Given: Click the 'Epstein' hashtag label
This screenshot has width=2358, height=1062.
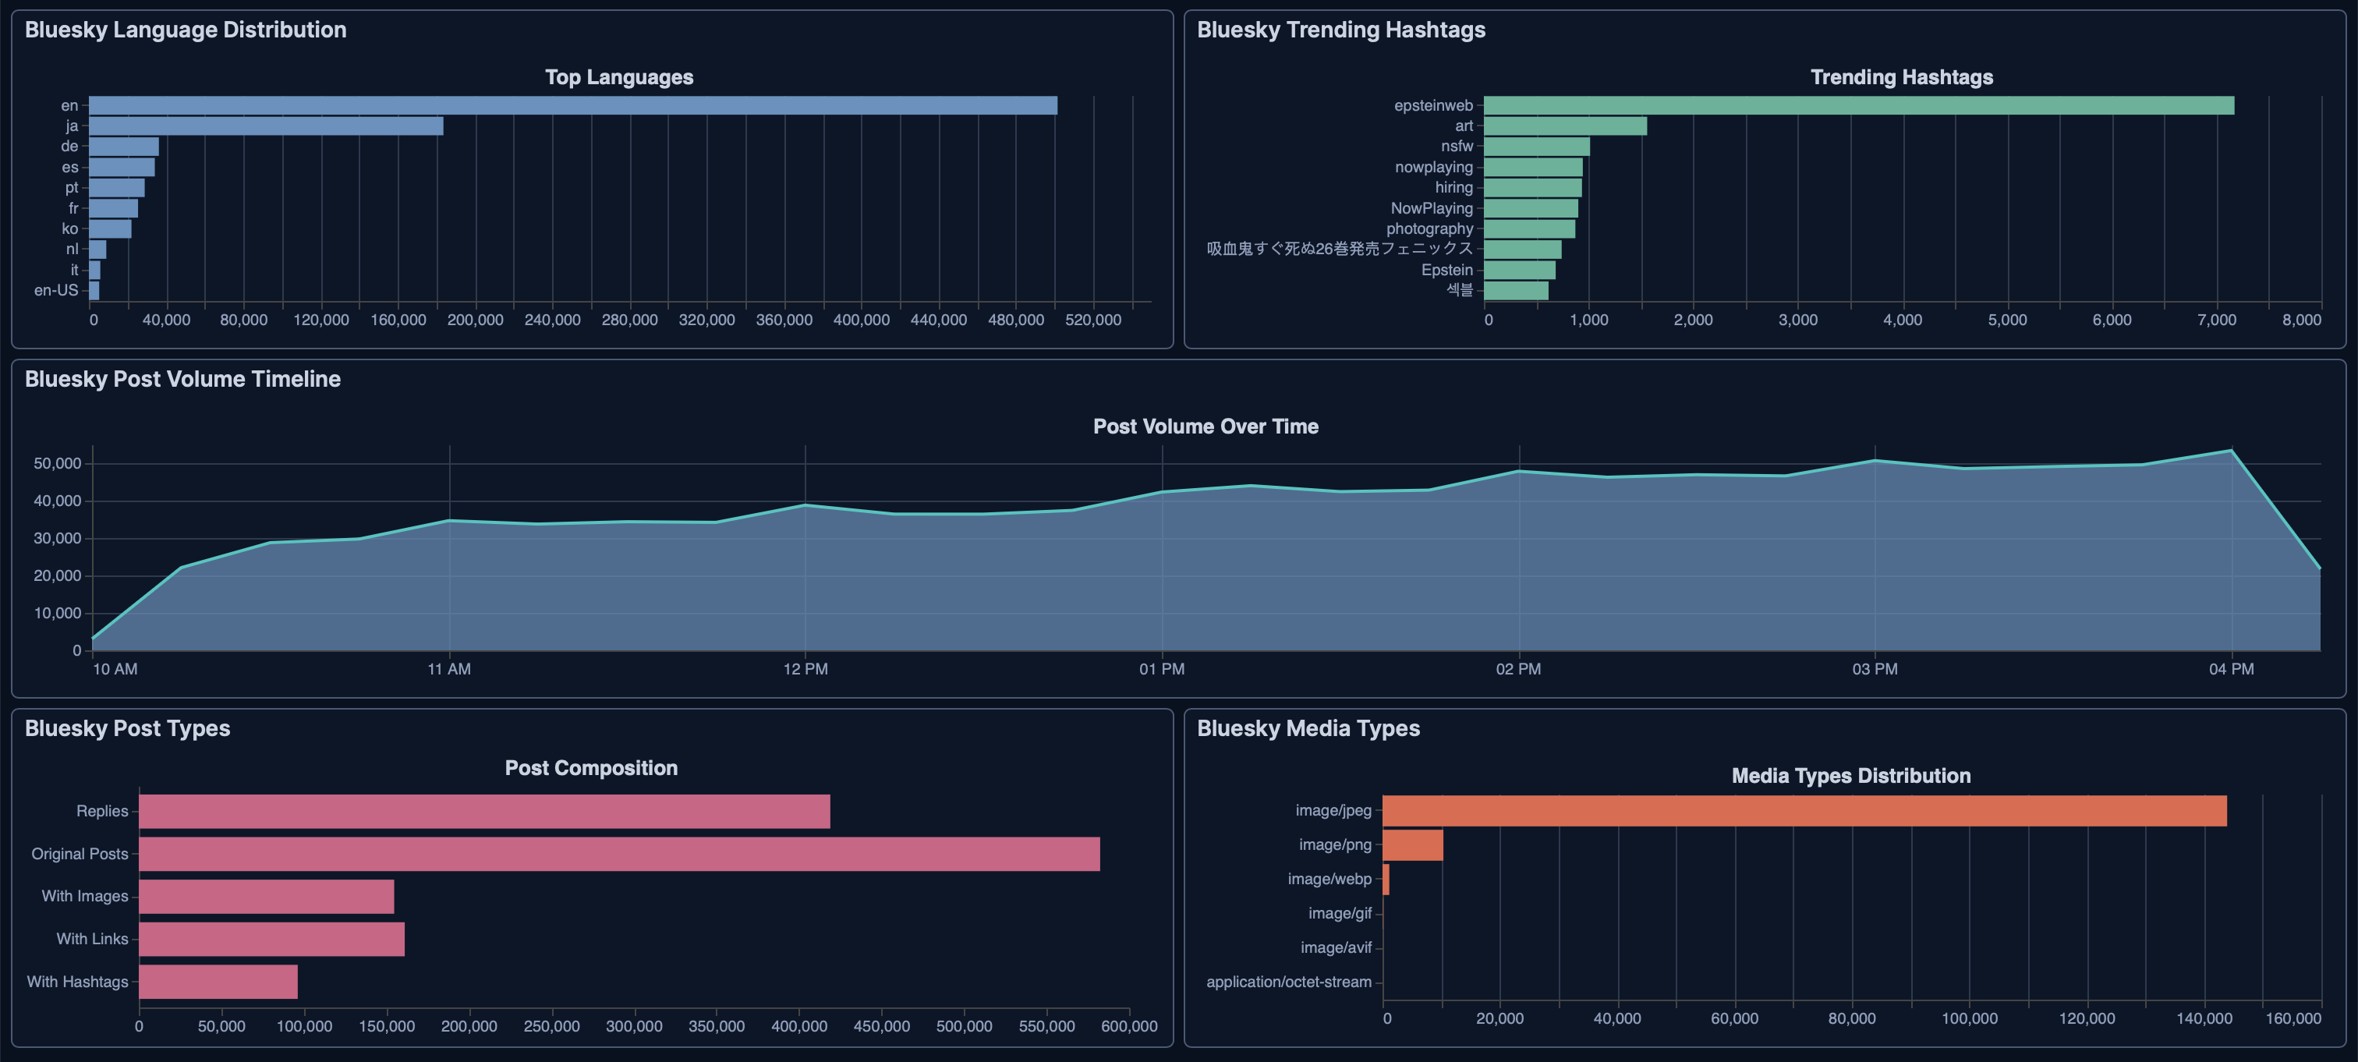Looking at the screenshot, I should 1450,269.
